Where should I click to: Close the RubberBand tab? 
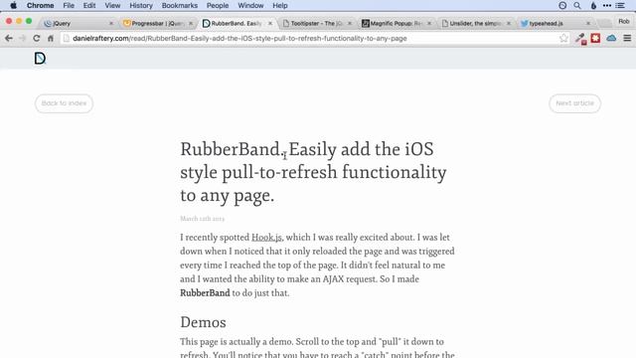coord(270,24)
